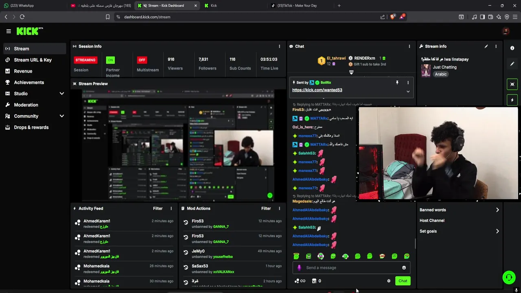Open the user avatar menu
This screenshot has width=521, height=293.
point(506,31)
